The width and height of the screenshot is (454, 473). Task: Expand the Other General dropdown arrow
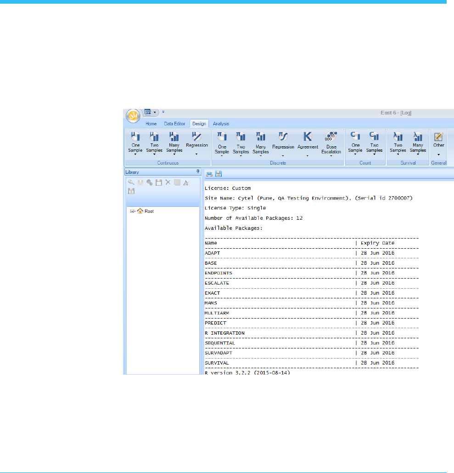439,155
